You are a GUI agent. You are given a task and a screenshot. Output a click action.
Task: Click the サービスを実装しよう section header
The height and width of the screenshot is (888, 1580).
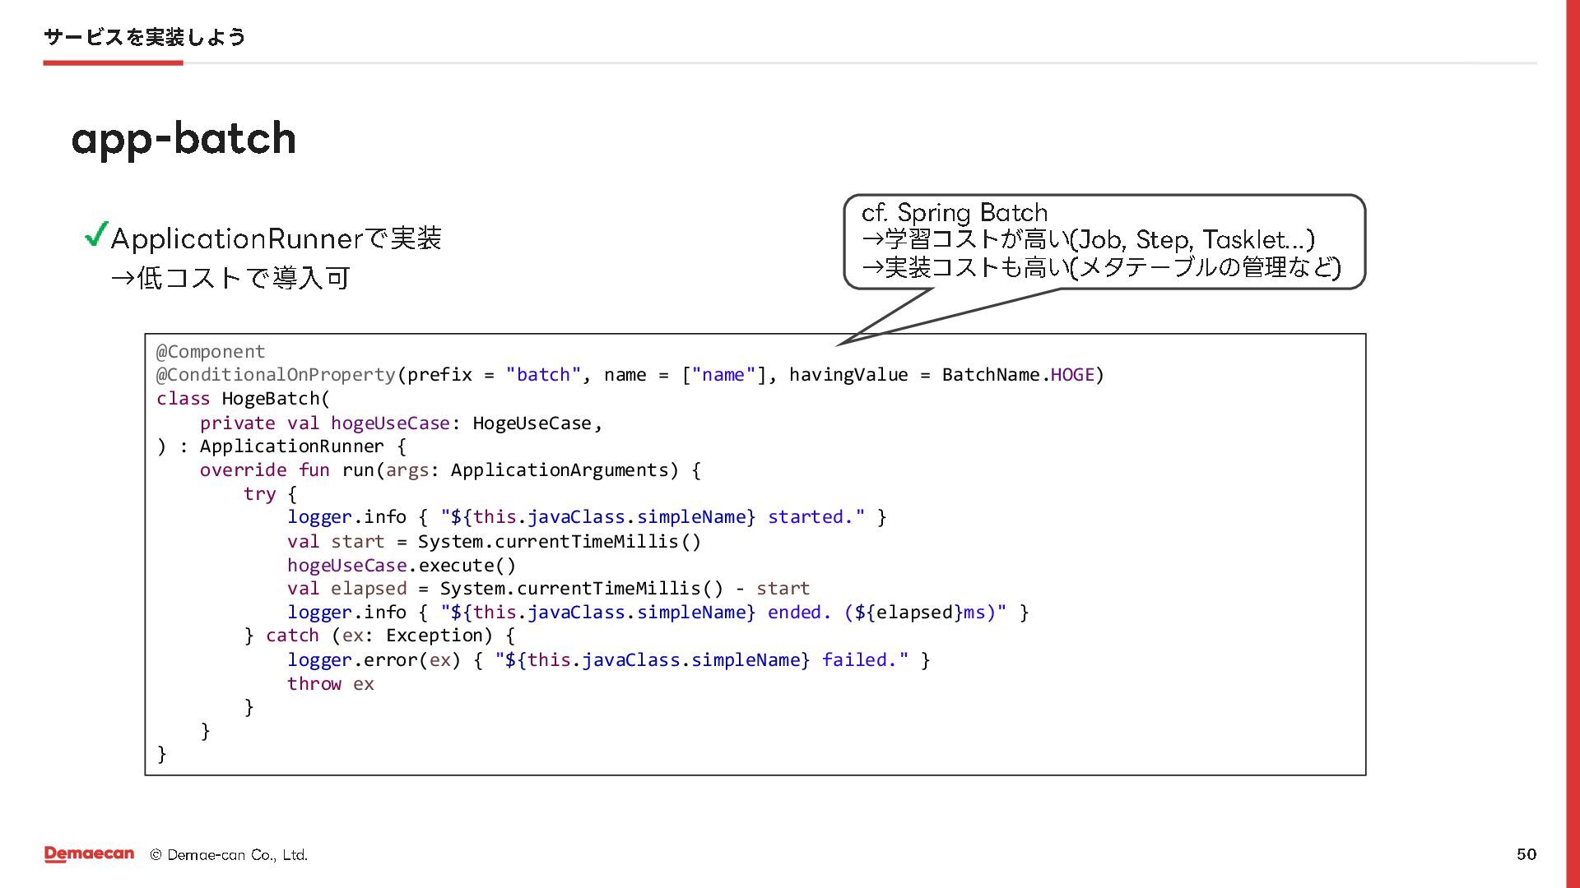tap(144, 37)
